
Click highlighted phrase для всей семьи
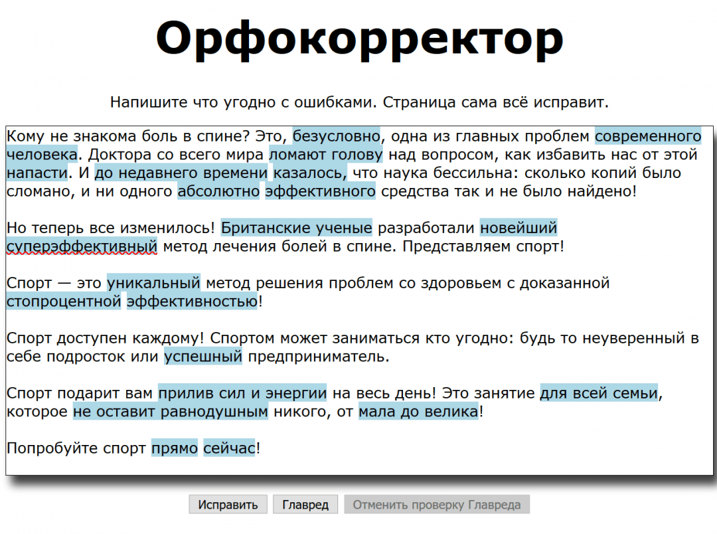pyautogui.click(x=598, y=393)
